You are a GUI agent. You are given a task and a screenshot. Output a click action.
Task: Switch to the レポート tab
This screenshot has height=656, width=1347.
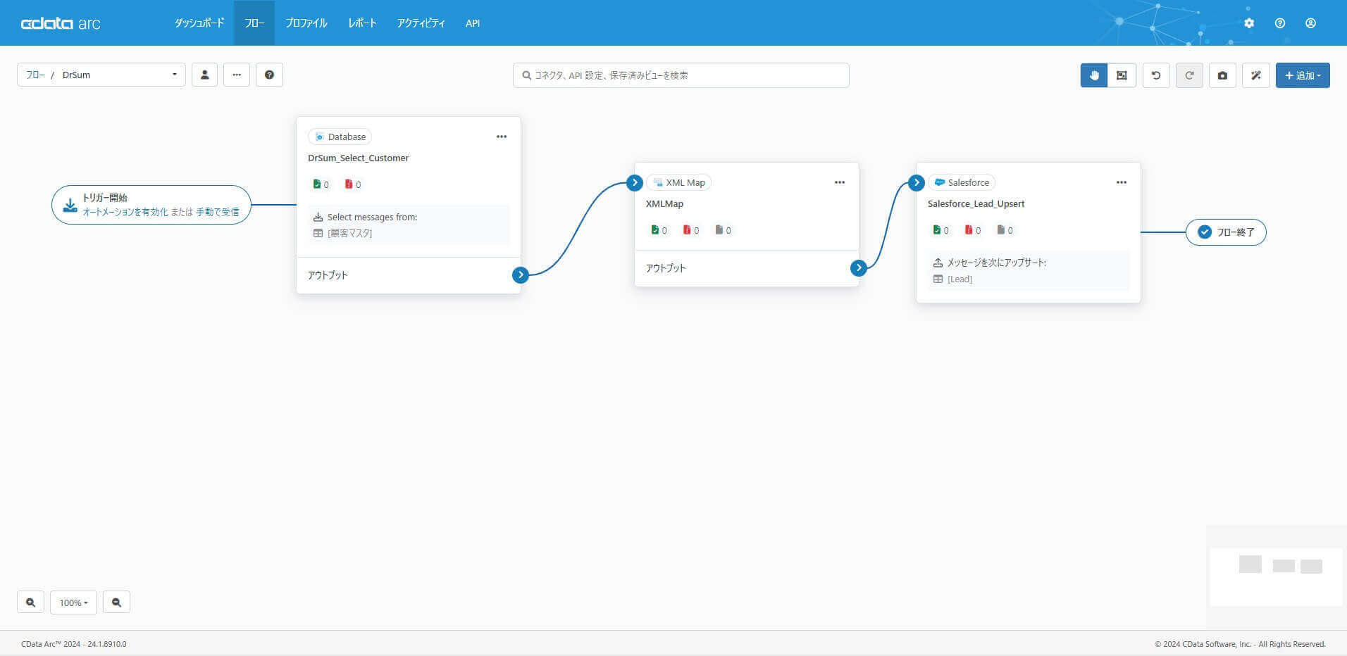click(x=362, y=23)
